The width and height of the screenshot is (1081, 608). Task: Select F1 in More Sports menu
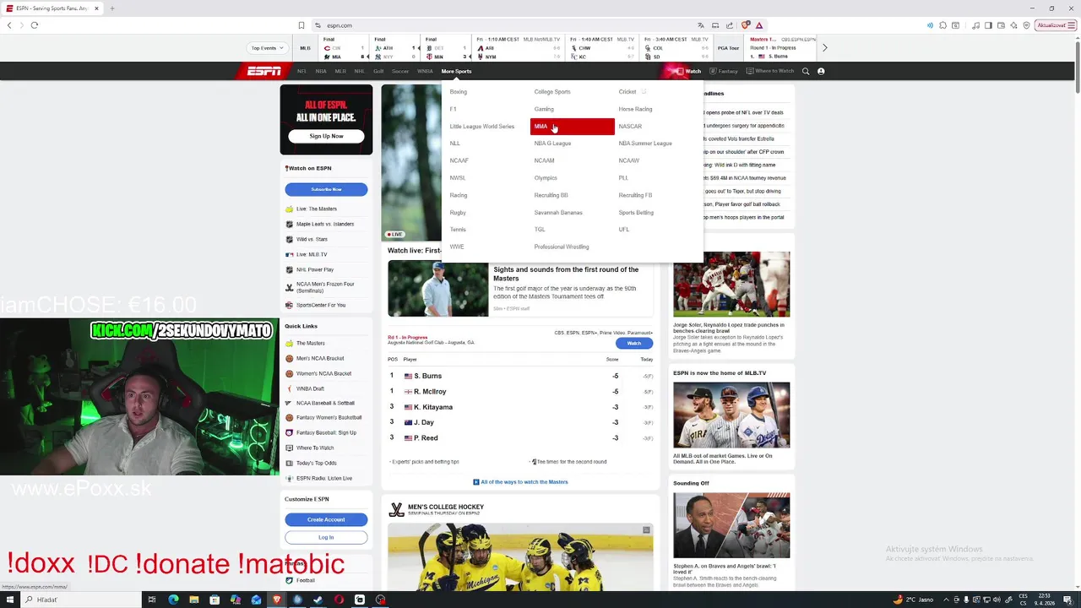click(453, 109)
